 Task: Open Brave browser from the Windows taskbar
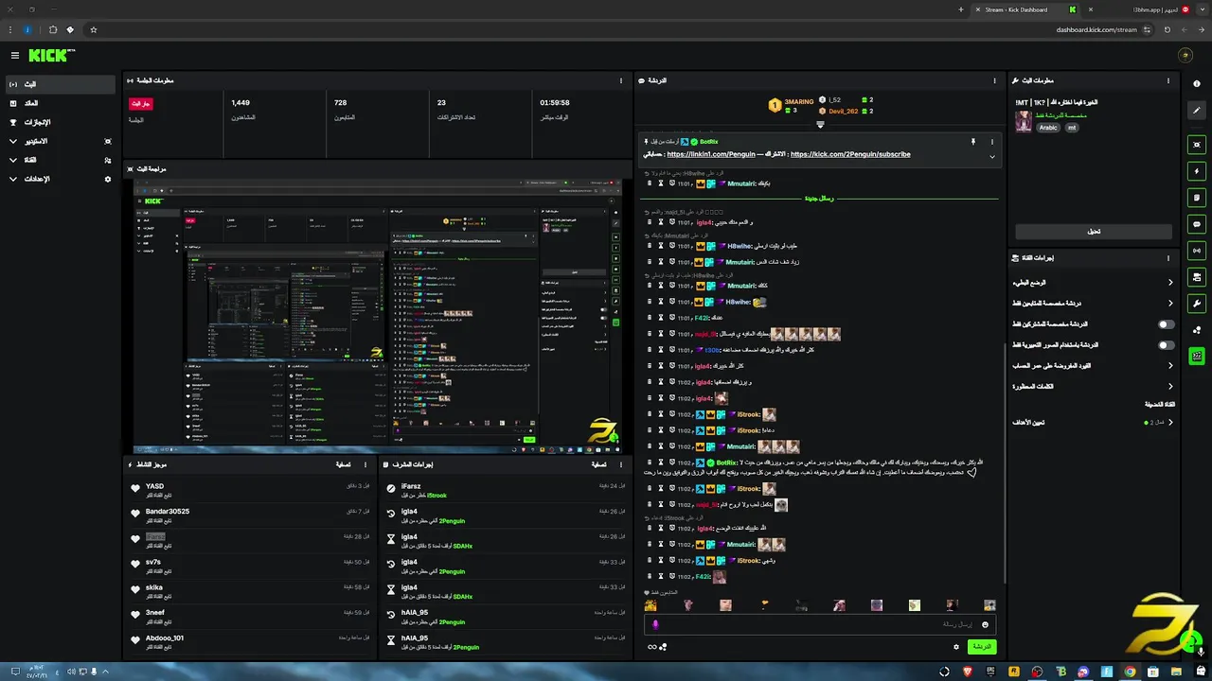click(968, 672)
